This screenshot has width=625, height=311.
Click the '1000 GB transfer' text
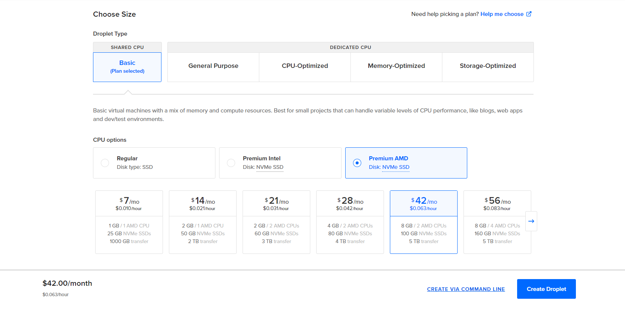point(129,241)
